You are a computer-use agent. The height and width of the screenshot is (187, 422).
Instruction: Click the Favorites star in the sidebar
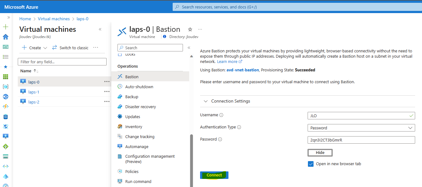[x=6, y=67]
